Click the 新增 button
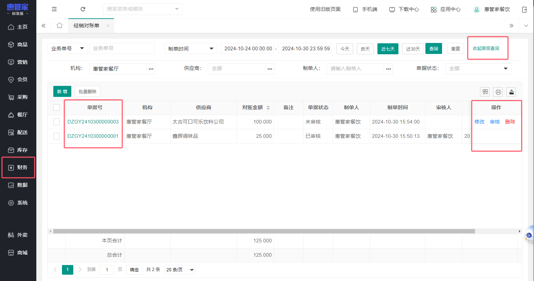The width and height of the screenshot is (534, 281). [62, 92]
